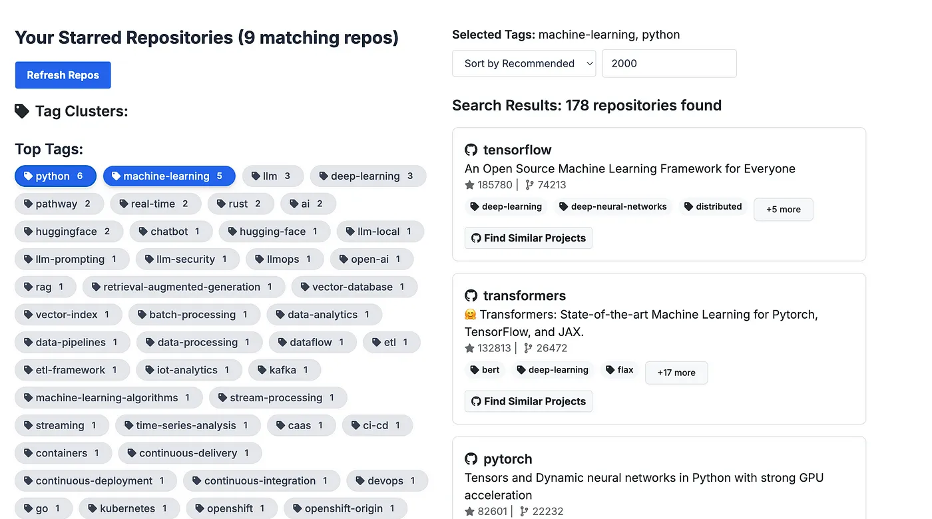Click GitHub icon next to transformers
This screenshot has height=519, width=932.
[471, 295]
